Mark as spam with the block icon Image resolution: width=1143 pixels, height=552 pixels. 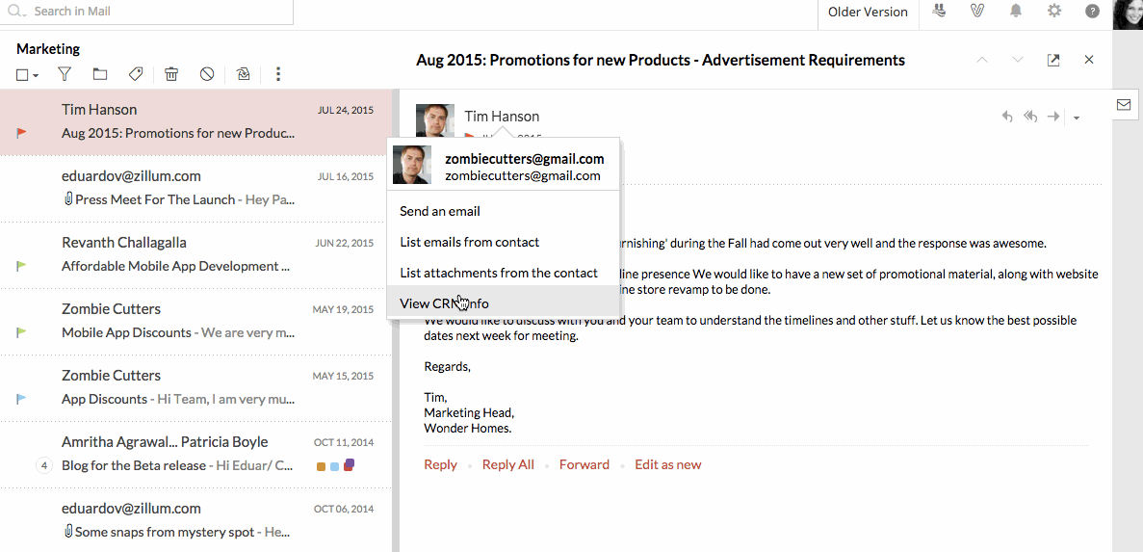coord(207,74)
